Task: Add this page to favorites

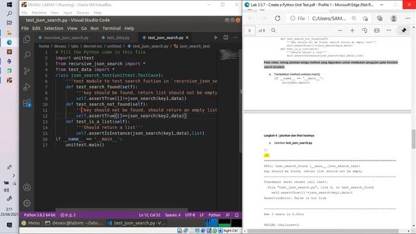Action: [365, 18]
